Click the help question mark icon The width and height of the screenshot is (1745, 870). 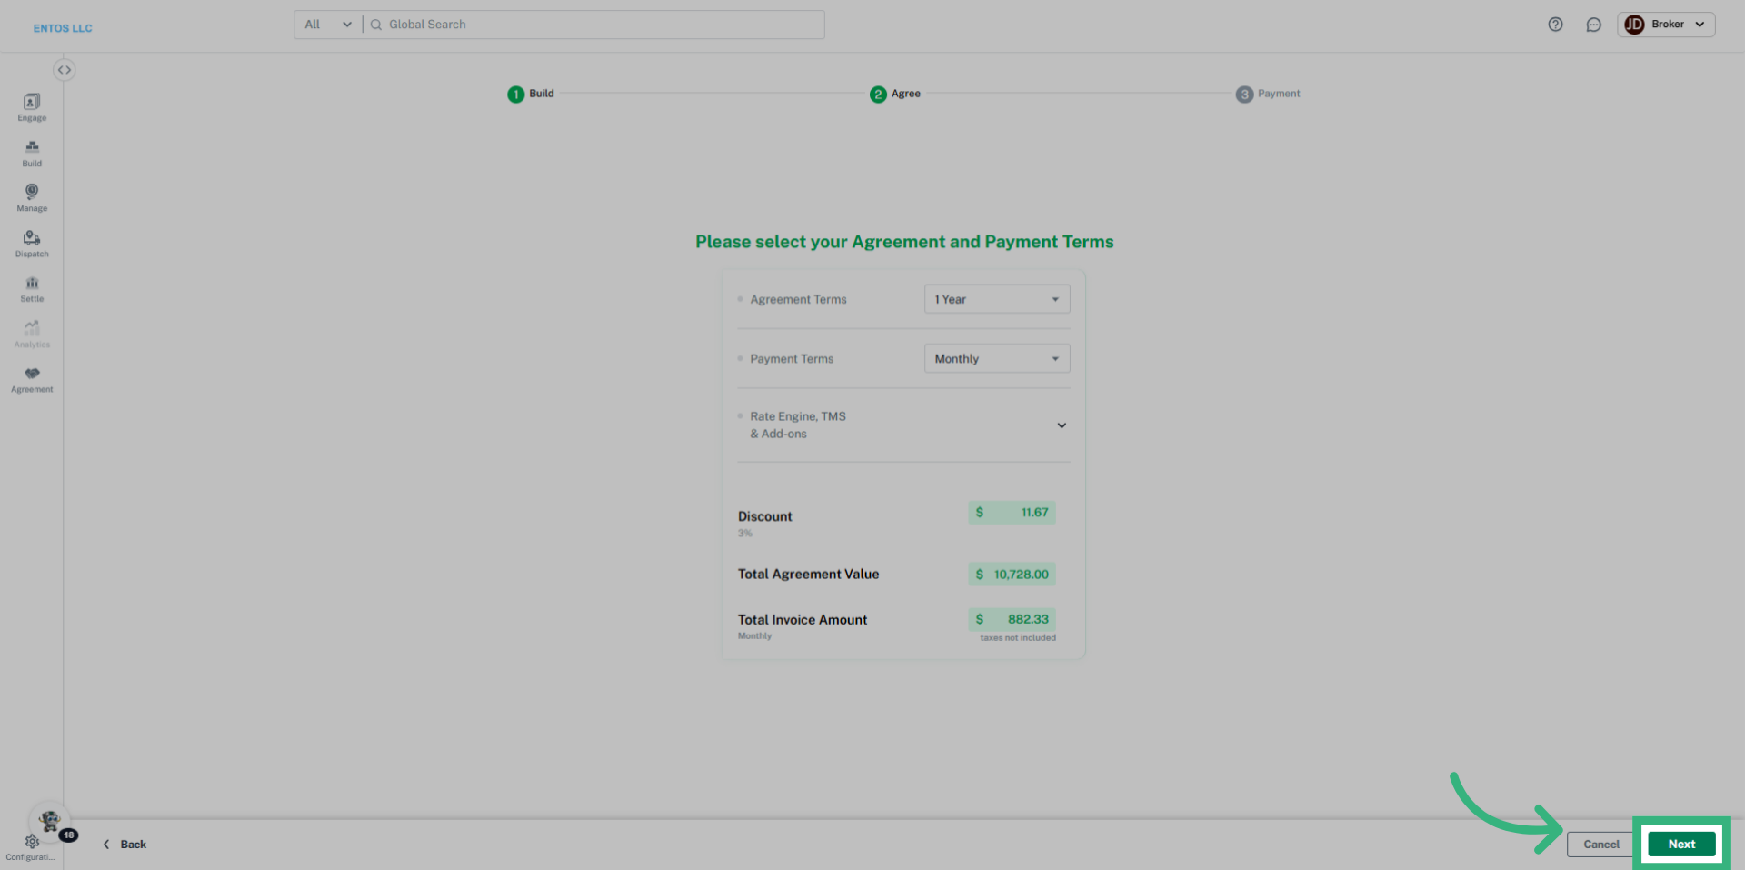pyautogui.click(x=1555, y=25)
